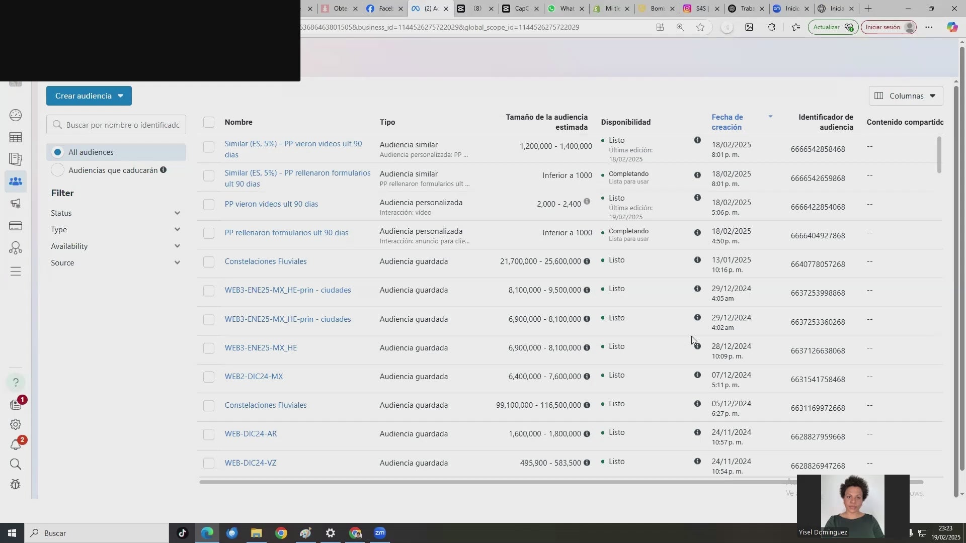The width and height of the screenshot is (966, 543).
Task: Open Columnas dropdown
Action: point(906,96)
